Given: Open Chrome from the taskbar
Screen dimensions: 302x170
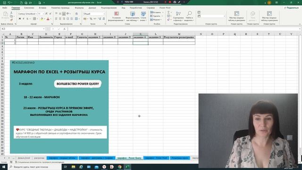Looking at the screenshot, I should [x=119, y=167].
